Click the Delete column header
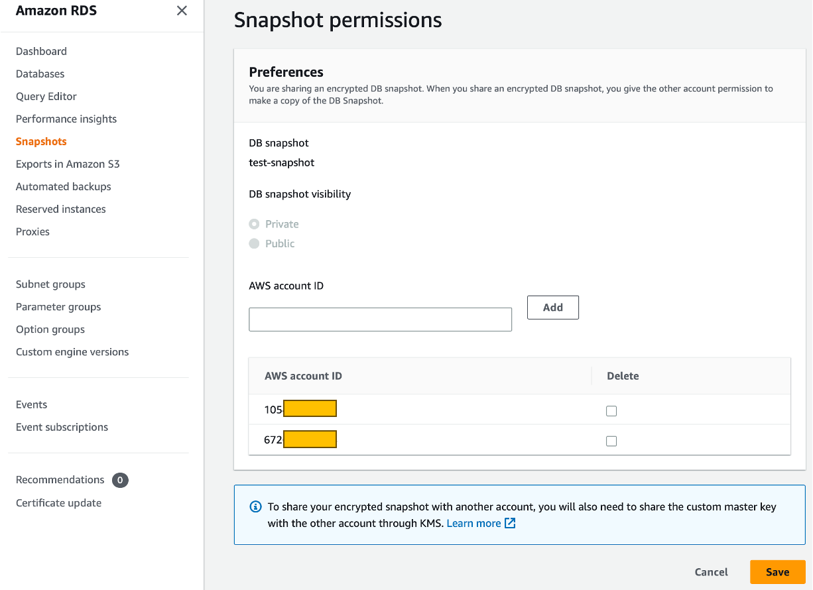This screenshot has height=590, width=813. coord(623,376)
